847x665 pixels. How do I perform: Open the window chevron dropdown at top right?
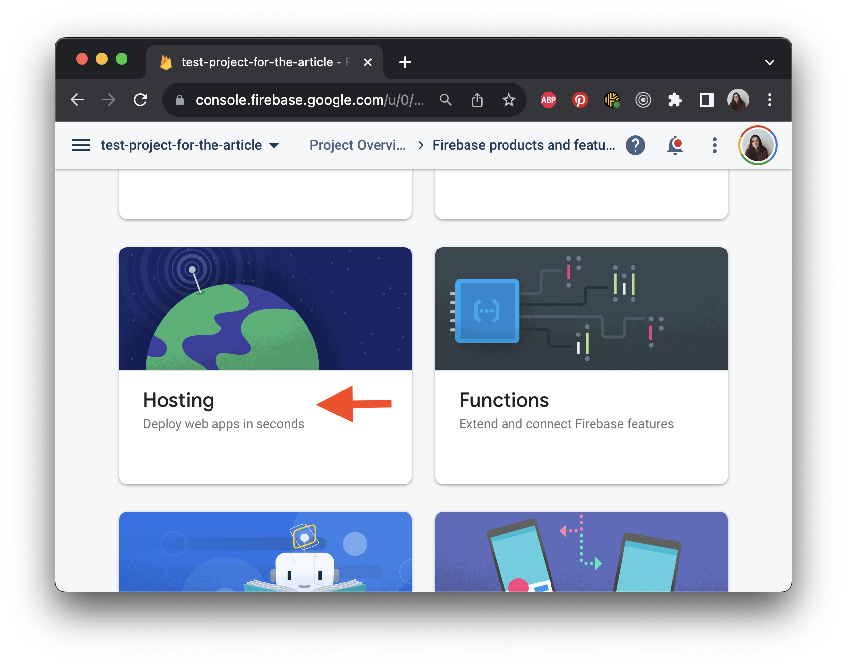click(769, 62)
